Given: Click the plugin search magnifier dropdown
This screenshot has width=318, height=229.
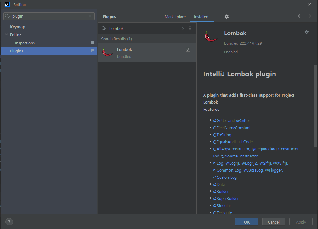Looking at the screenshot, I should [104, 28].
